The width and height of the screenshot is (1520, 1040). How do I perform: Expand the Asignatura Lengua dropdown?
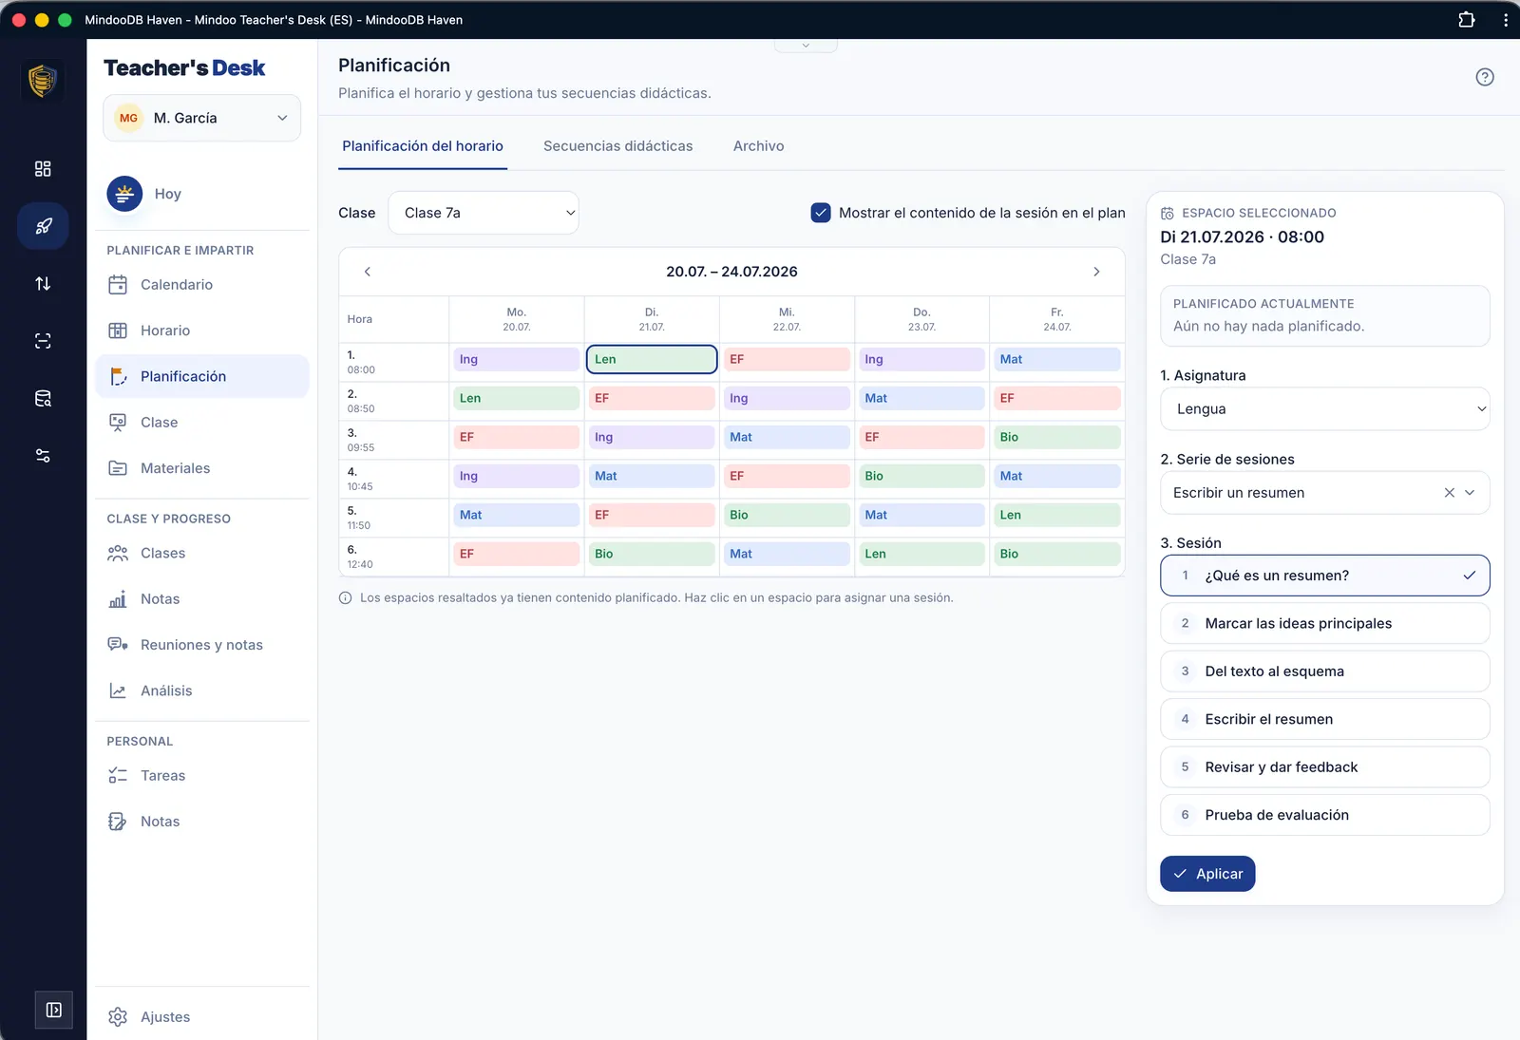click(x=1324, y=409)
